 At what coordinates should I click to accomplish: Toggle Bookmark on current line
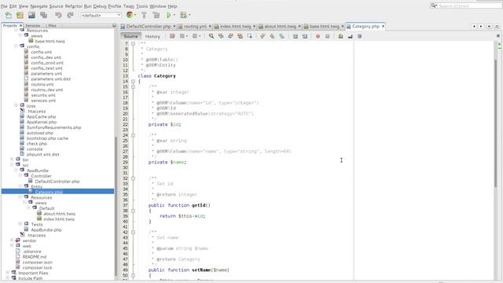(x=281, y=36)
